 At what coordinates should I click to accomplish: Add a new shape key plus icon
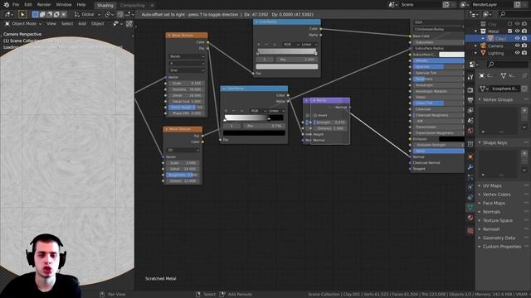coord(524,153)
